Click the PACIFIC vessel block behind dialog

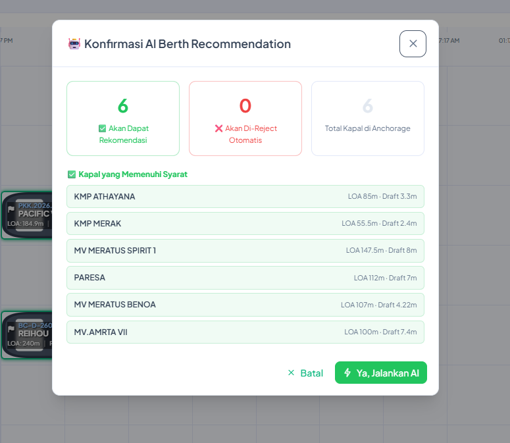(27, 215)
